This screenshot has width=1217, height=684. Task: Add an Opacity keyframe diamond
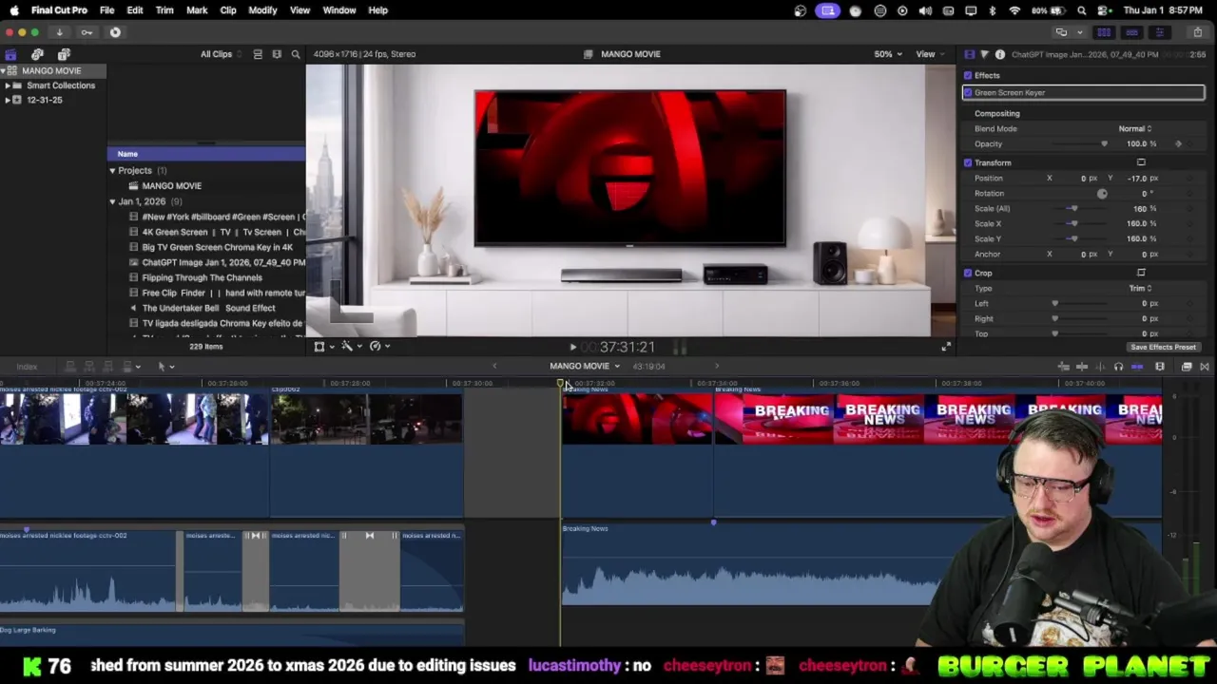click(x=1179, y=143)
